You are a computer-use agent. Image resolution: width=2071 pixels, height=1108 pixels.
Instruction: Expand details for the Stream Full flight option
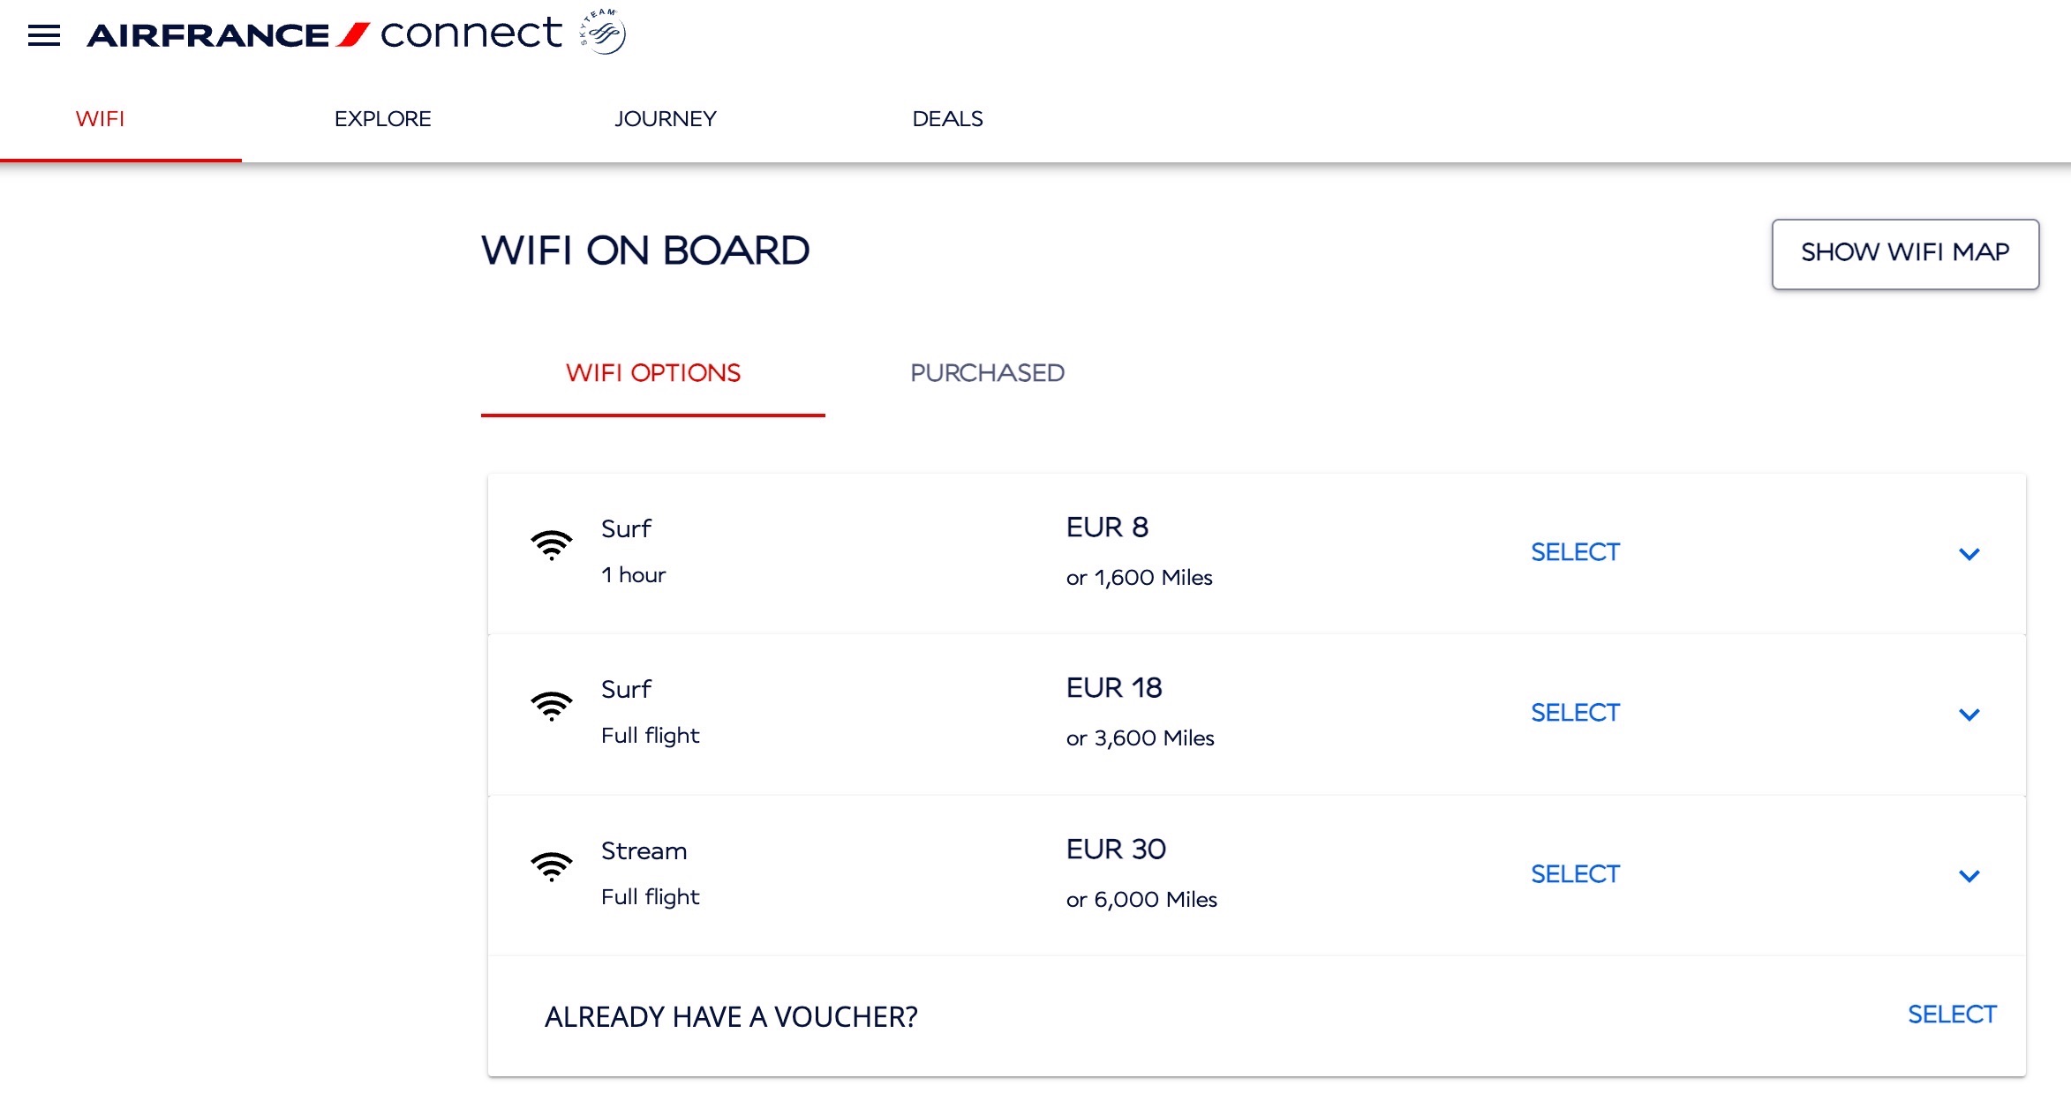point(1969,877)
